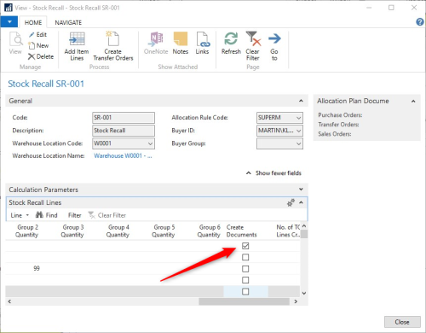Open Stock Recall Lines settings gear

click(x=291, y=202)
